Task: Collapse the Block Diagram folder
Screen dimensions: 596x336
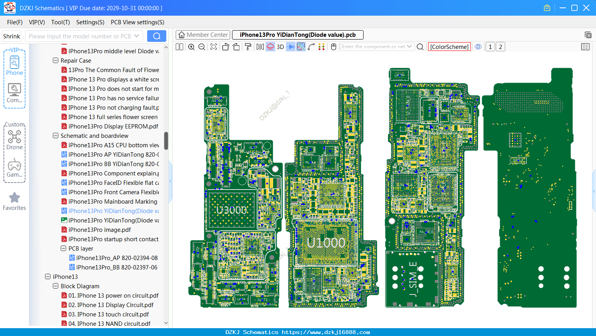Action: point(56,286)
